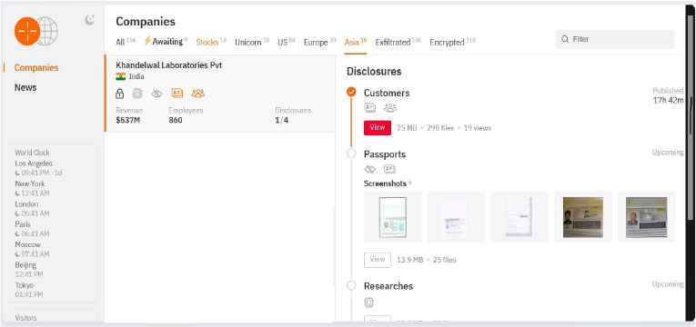696x327 pixels.
Task: Open the third Passports screenshot thumbnail
Action: tap(519, 217)
